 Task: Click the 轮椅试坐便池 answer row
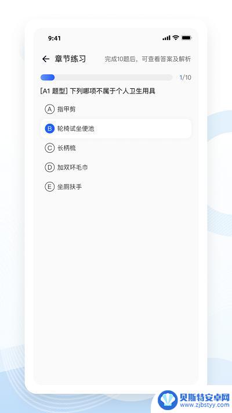pos(116,128)
